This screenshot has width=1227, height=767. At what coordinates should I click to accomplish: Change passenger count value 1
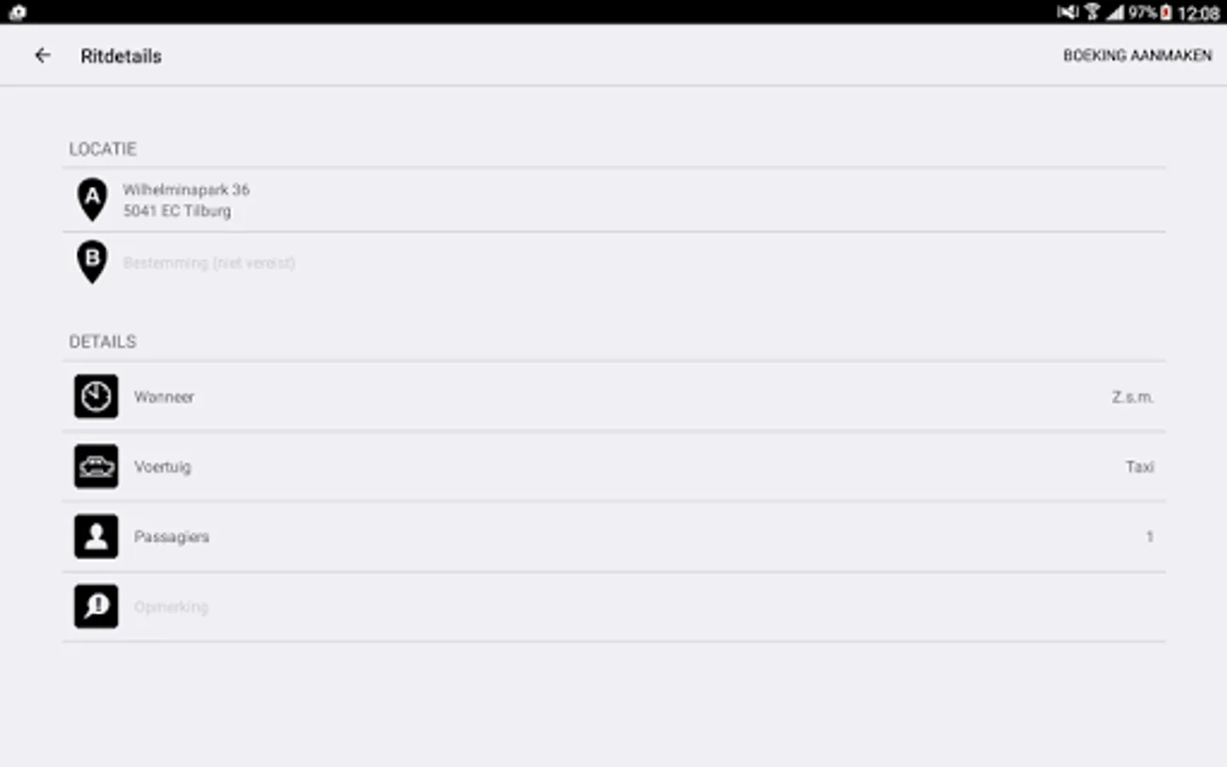(1149, 537)
